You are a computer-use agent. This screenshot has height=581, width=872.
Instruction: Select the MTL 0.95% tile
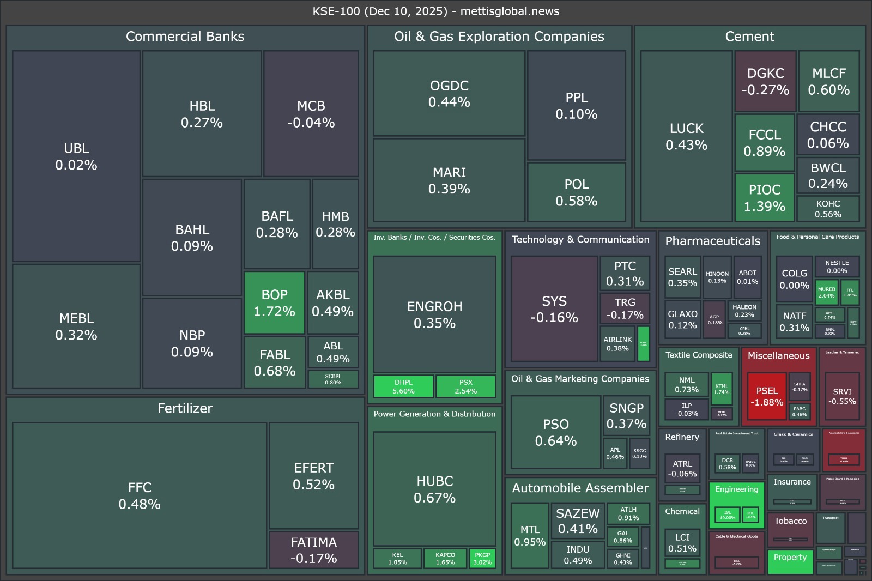(529, 535)
